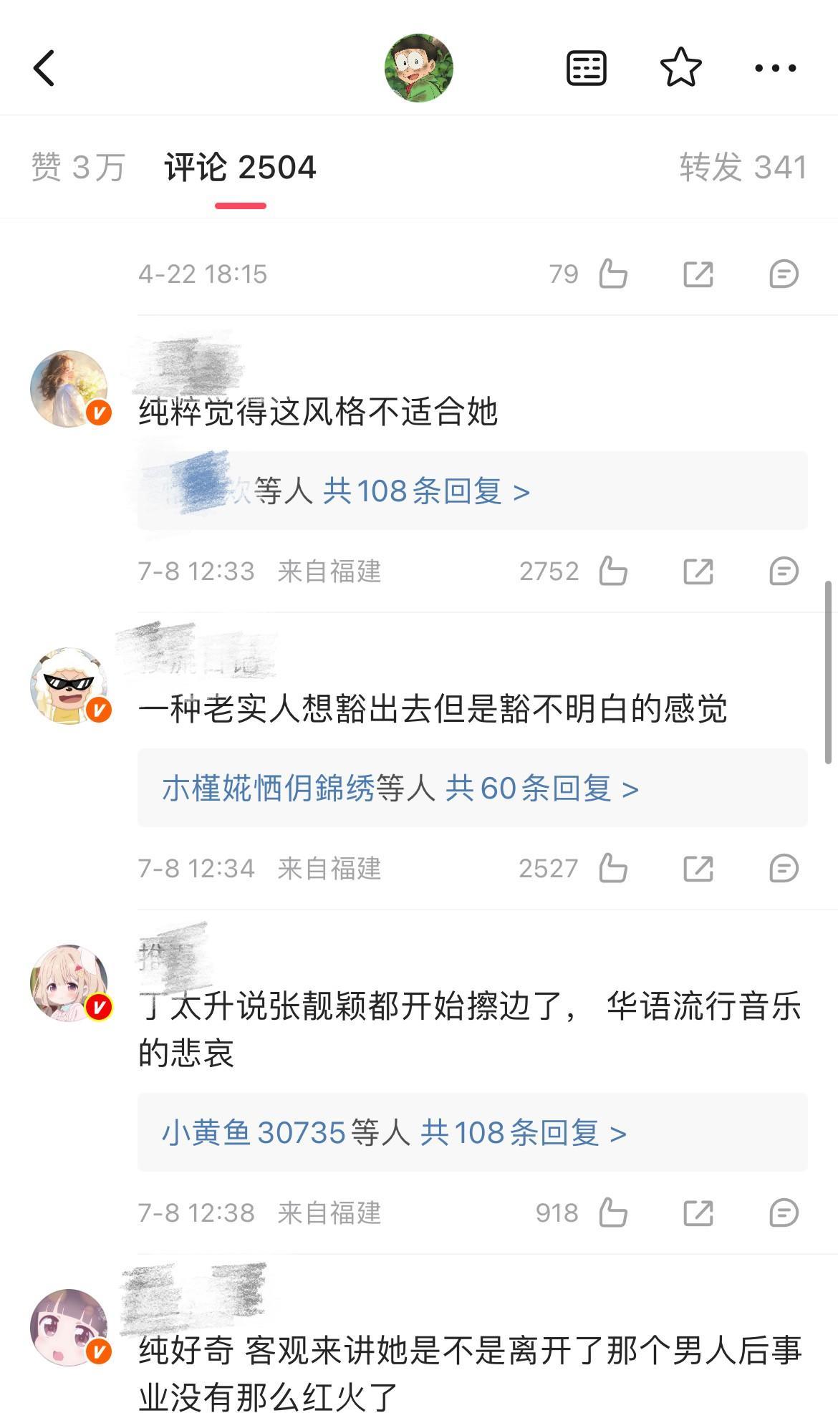Favorite the post with the star icon
The width and height of the screenshot is (838, 1413).
(680, 67)
